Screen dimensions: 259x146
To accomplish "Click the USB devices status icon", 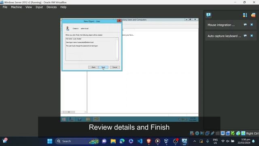I will point(212,133).
